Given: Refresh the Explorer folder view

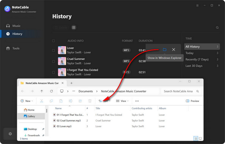Looking at the screenshot, I should click(x=51, y=91).
